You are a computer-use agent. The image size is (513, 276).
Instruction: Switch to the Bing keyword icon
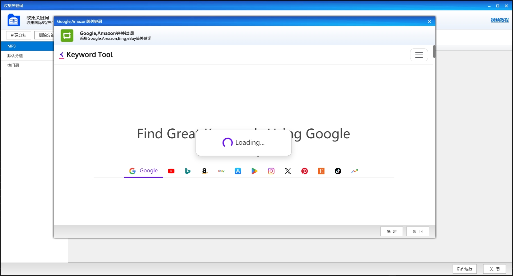[188, 171]
